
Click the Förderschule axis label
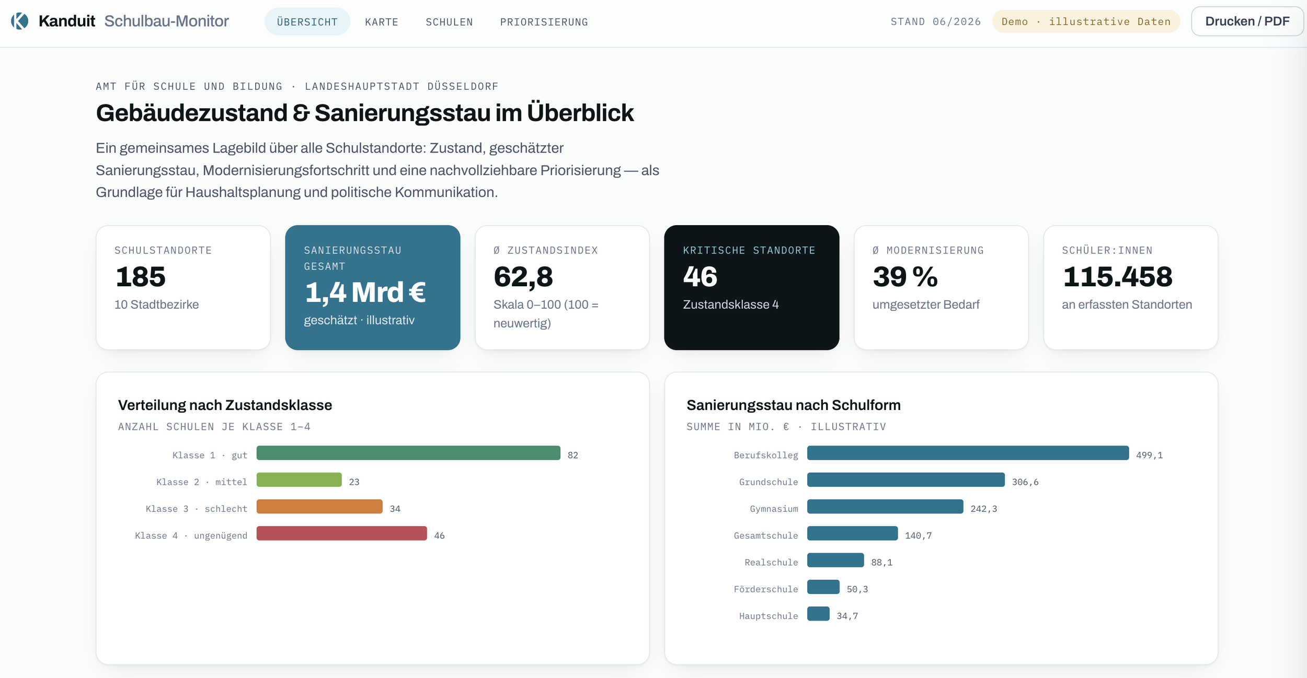click(766, 589)
